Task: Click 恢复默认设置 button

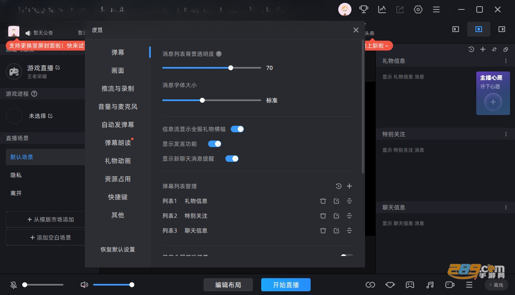Action: (118, 249)
